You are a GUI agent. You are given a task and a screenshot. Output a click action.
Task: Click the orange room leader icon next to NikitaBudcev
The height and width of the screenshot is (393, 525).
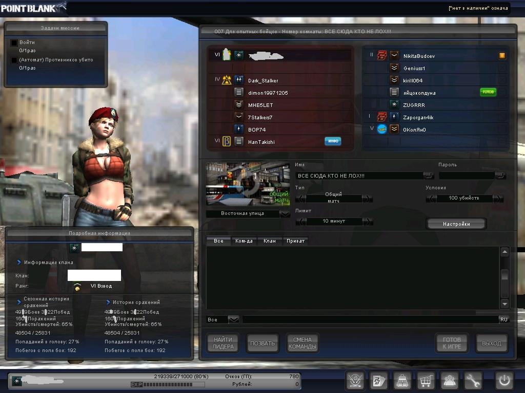pos(502,56)
